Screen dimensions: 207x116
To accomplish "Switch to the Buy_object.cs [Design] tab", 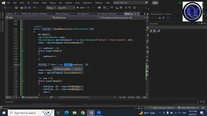I will (106, 14).
